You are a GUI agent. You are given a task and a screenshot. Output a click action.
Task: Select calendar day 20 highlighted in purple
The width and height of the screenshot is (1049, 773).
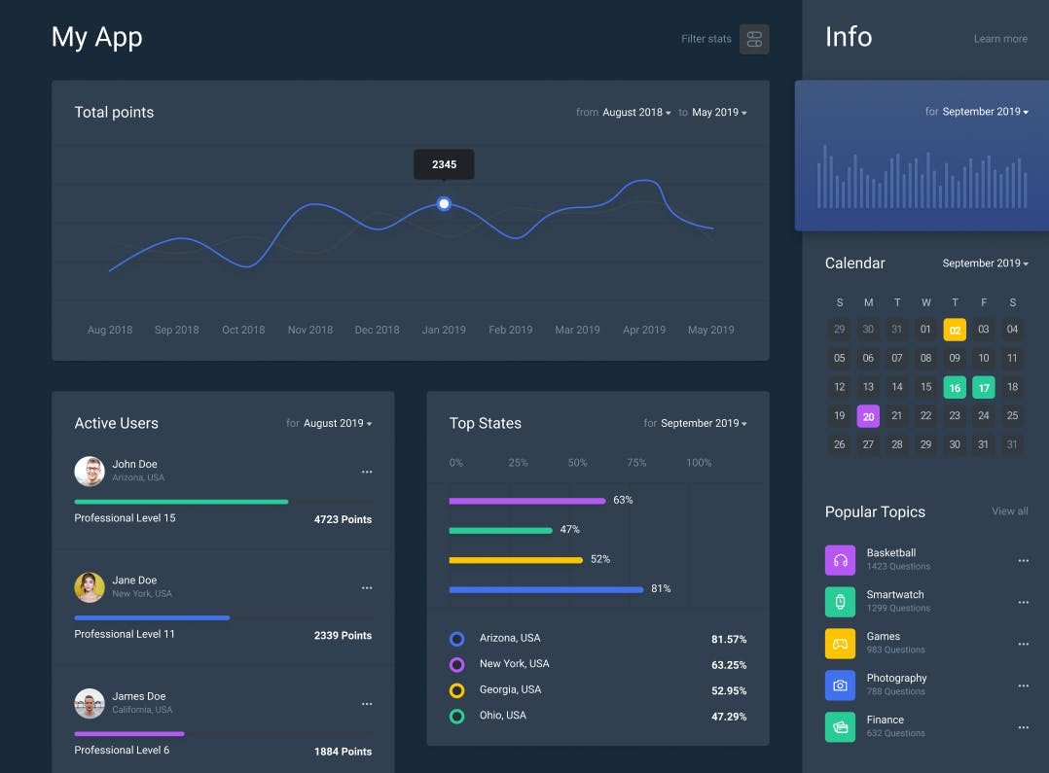click(x=868, y=416)
